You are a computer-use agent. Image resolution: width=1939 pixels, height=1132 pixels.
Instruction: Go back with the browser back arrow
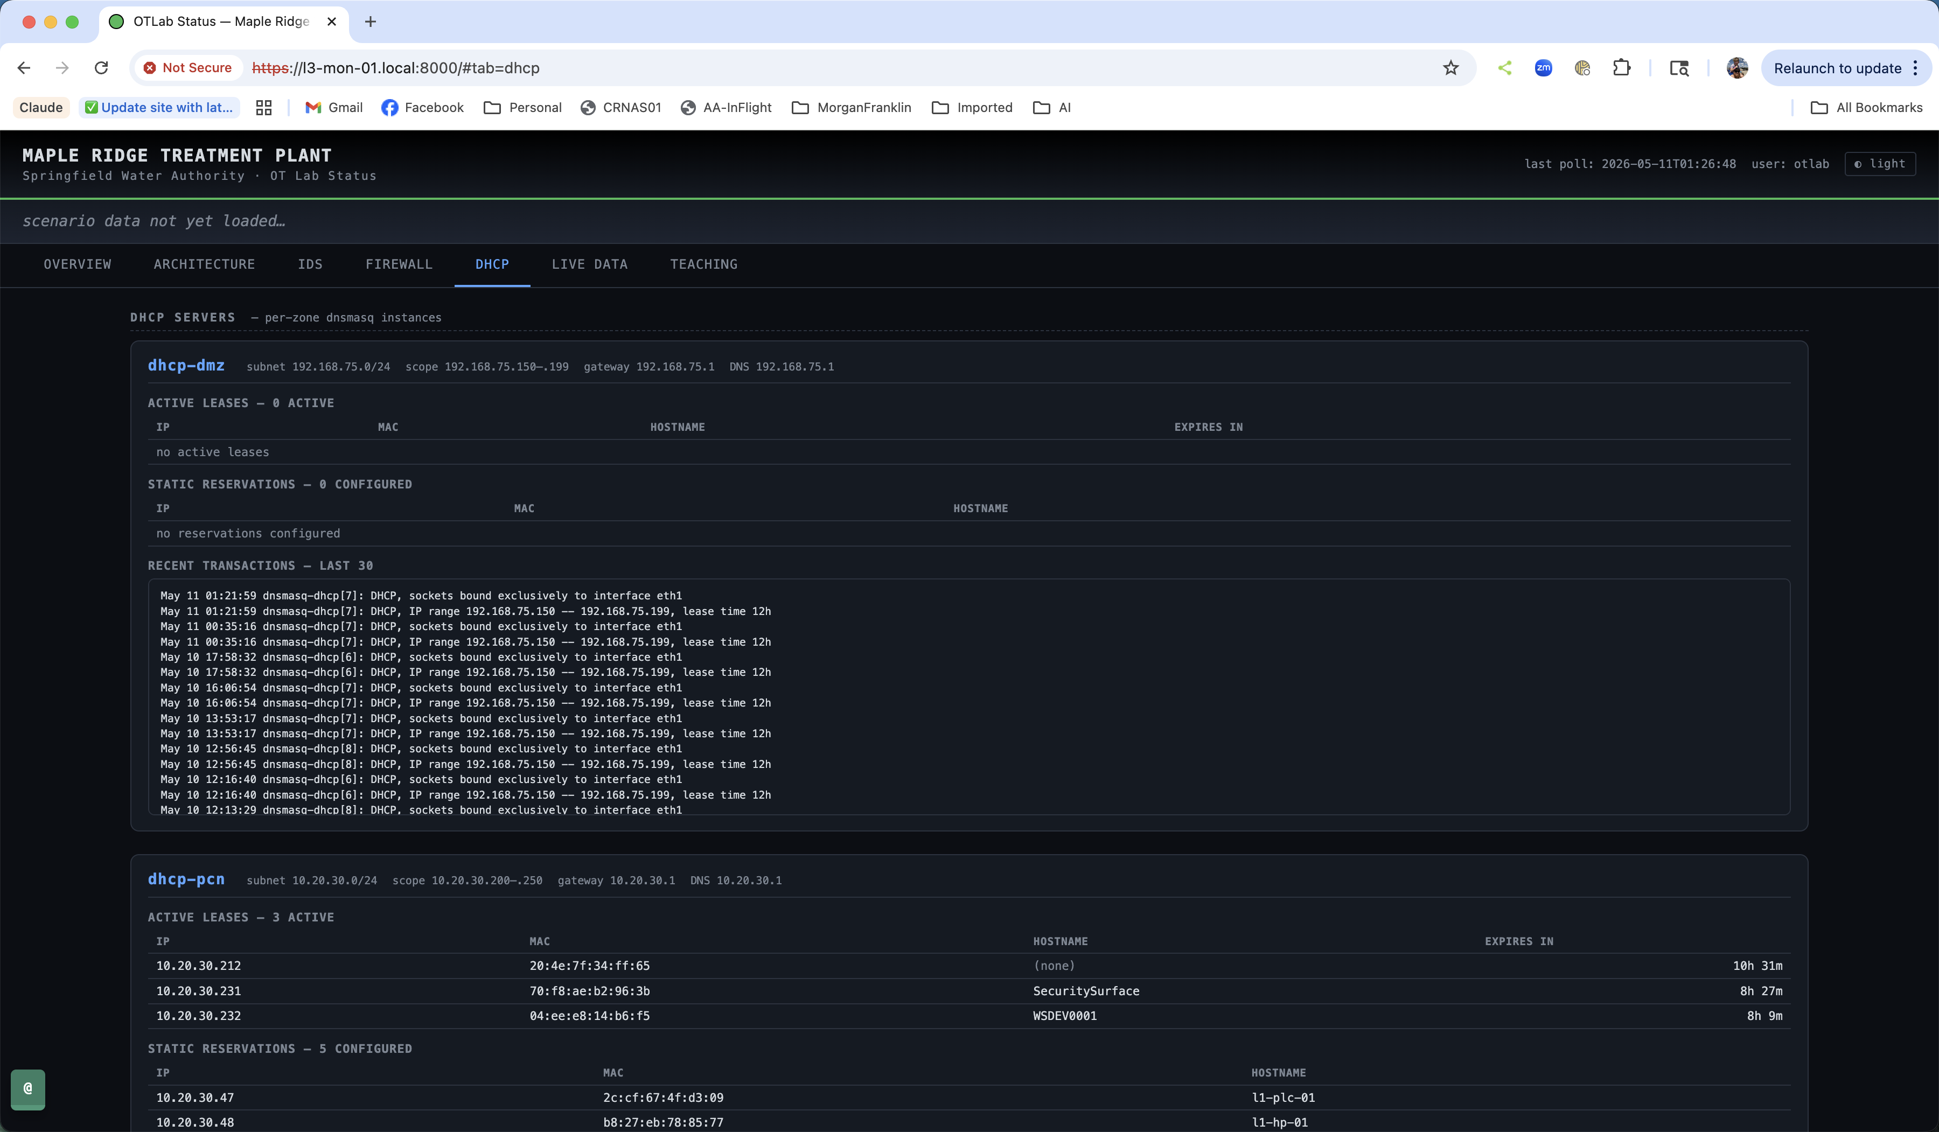click(x=24, y=68)
